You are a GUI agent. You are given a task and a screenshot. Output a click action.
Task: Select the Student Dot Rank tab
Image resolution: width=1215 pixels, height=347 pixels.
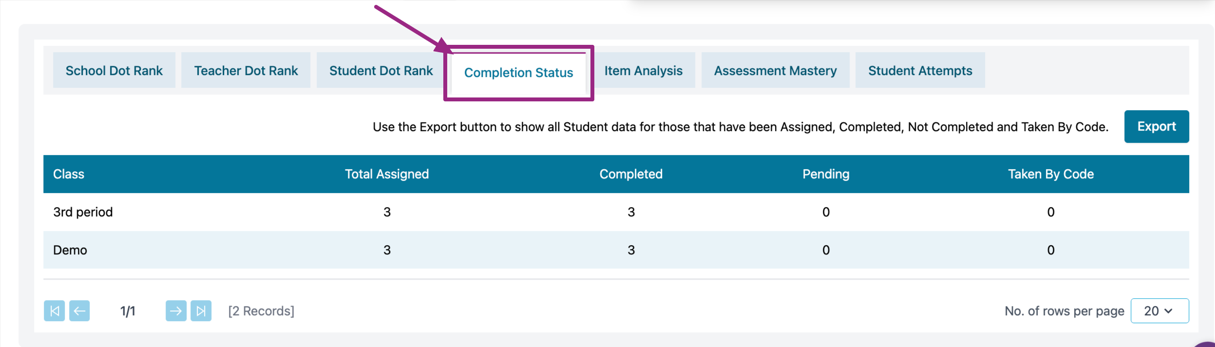point(381,71)
